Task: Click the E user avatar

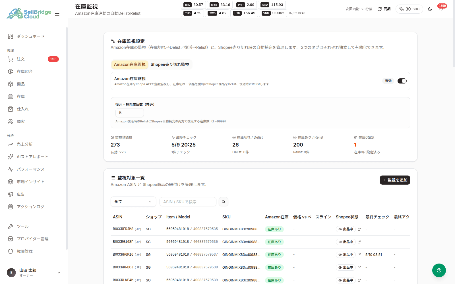Action: click(11, 273)
